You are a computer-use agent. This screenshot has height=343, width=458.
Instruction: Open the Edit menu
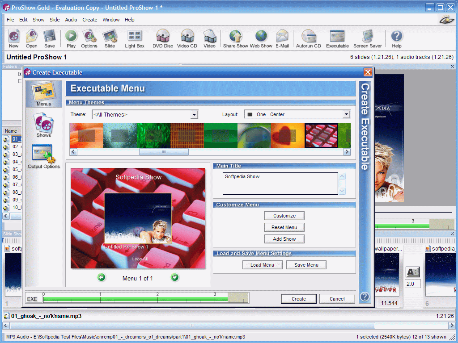pos(23,20)
